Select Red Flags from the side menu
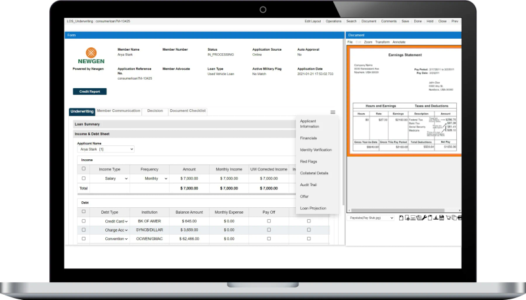 308,161
